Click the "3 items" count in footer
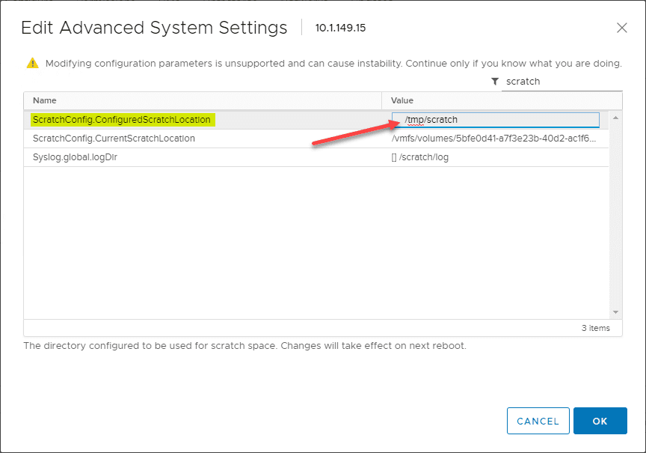646x453 pixels. 595,328
